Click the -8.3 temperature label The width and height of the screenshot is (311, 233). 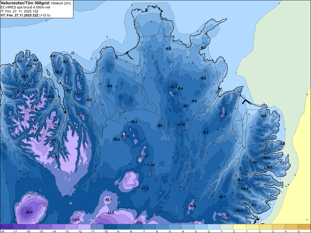[x=254, y=205]
